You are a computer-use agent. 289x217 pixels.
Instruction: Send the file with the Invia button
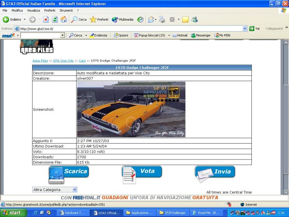pos(215,174)
